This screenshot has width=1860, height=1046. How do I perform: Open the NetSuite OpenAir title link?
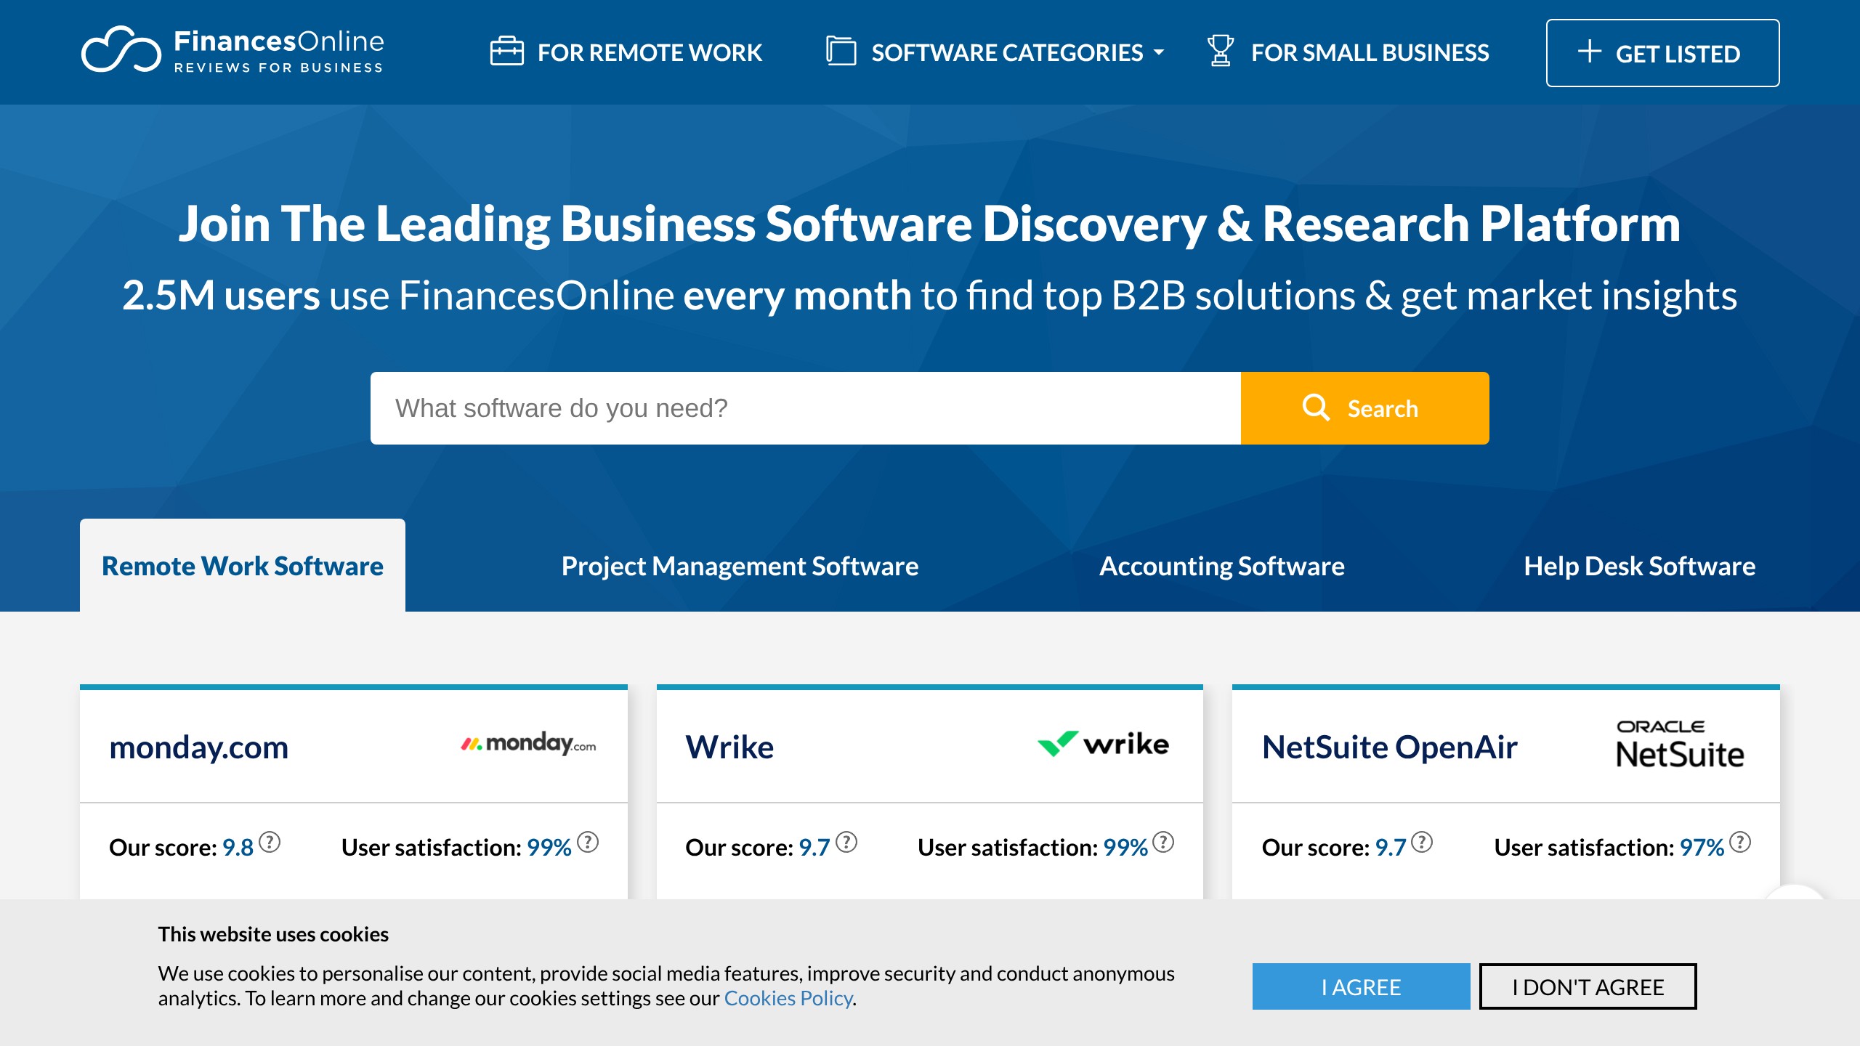coord(1389,747)
